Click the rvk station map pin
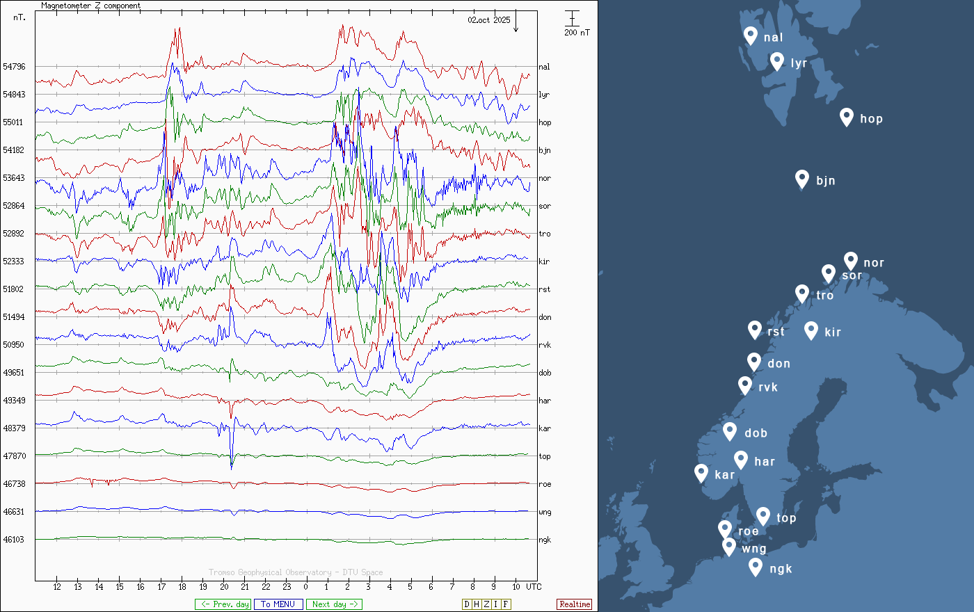This screenshot has height=612, width=974. 745,385
